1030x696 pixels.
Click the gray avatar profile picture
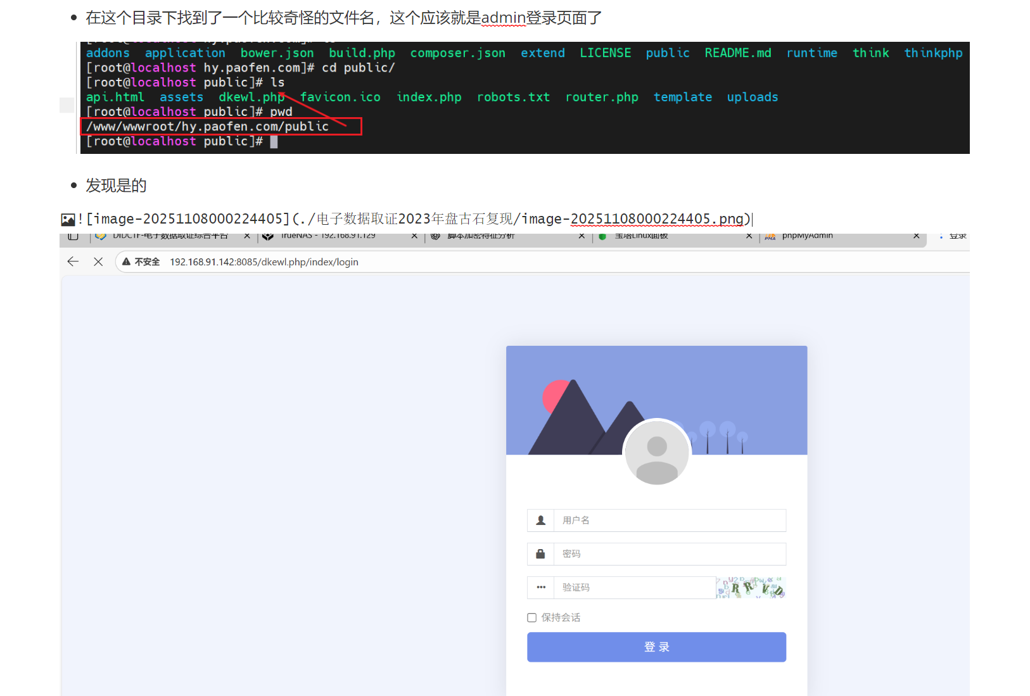pyautogui.click(x=656, y=453)
